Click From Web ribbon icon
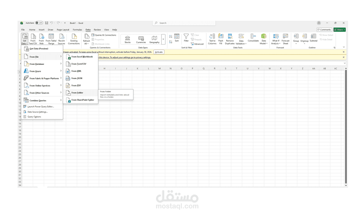The image size is (355, 214). click(x=42, y=39)
